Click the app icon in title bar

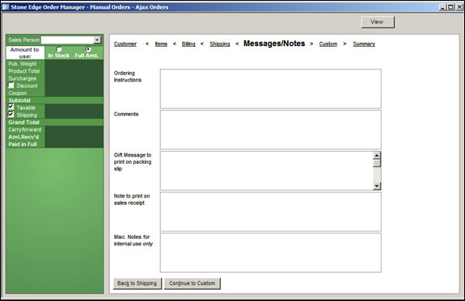pyautogui.click(x=6, y=7)
